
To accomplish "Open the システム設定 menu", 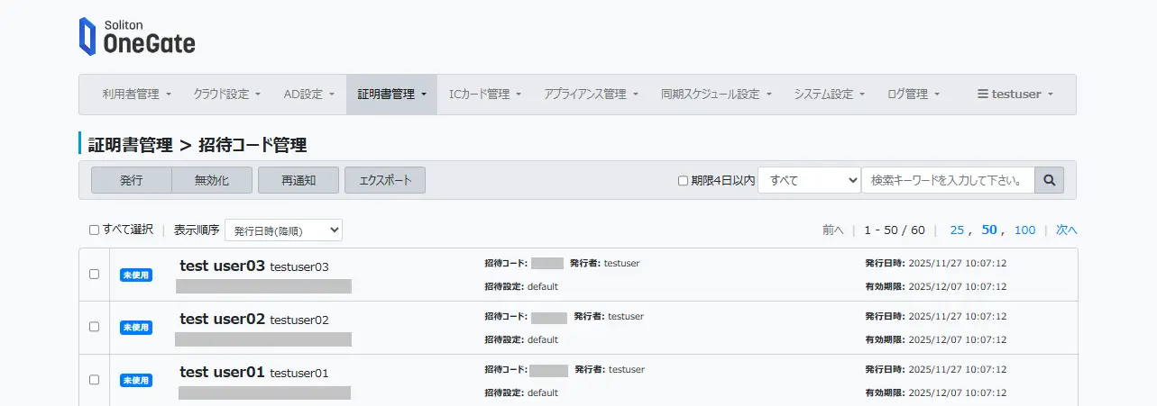I will point(829,95).
